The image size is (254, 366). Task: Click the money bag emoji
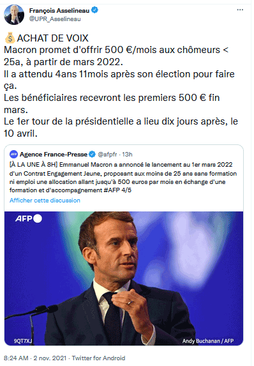tap(10, 38)
